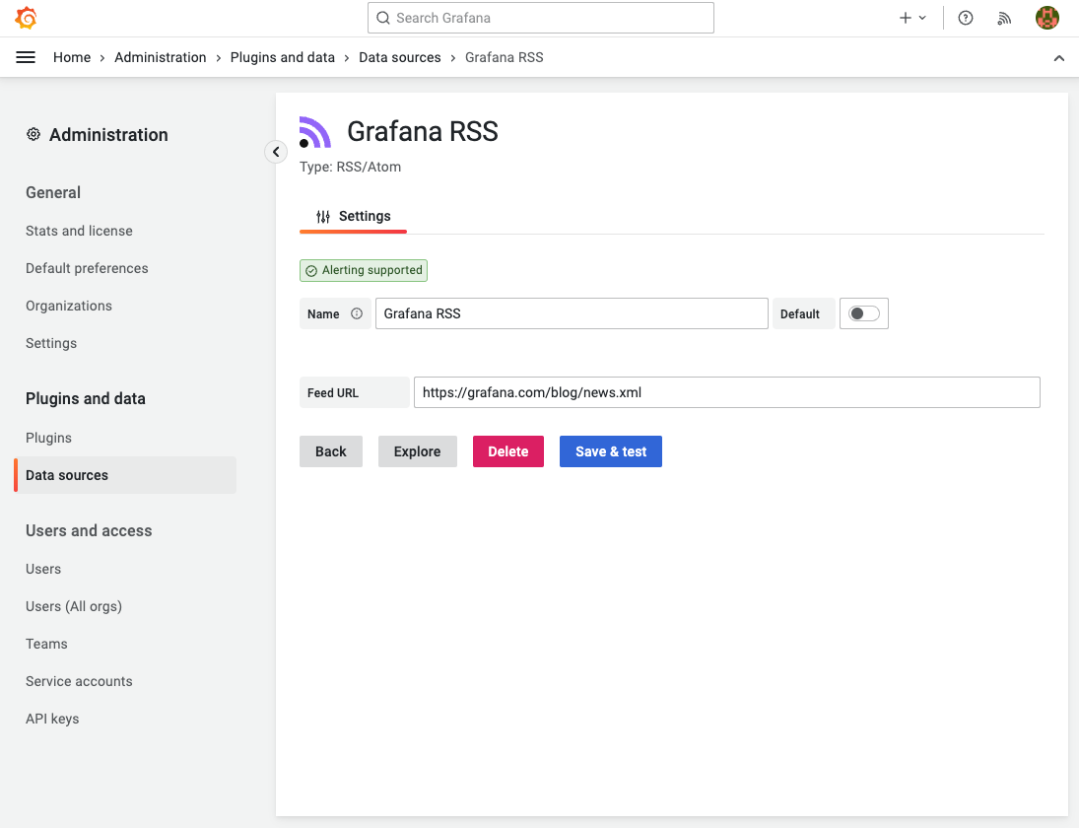Toggle the Default data source switch
The height and width of the screenshot is (828, 1079).
(863, 313)
